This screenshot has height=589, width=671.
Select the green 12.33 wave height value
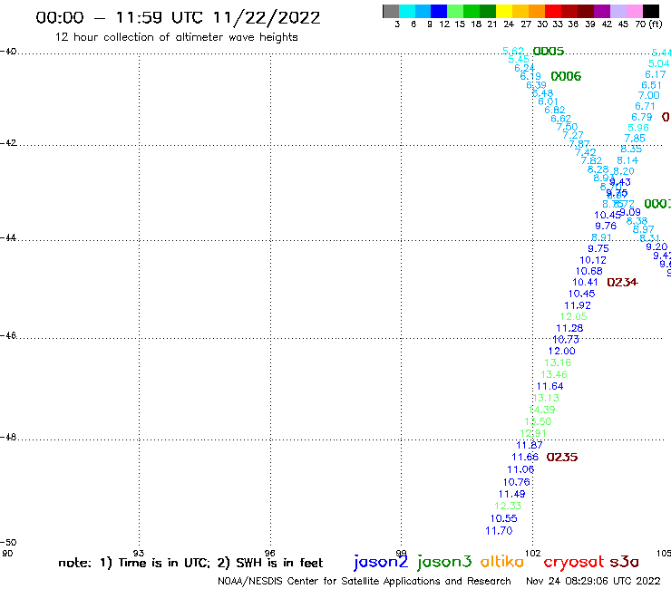click(508, 506)
